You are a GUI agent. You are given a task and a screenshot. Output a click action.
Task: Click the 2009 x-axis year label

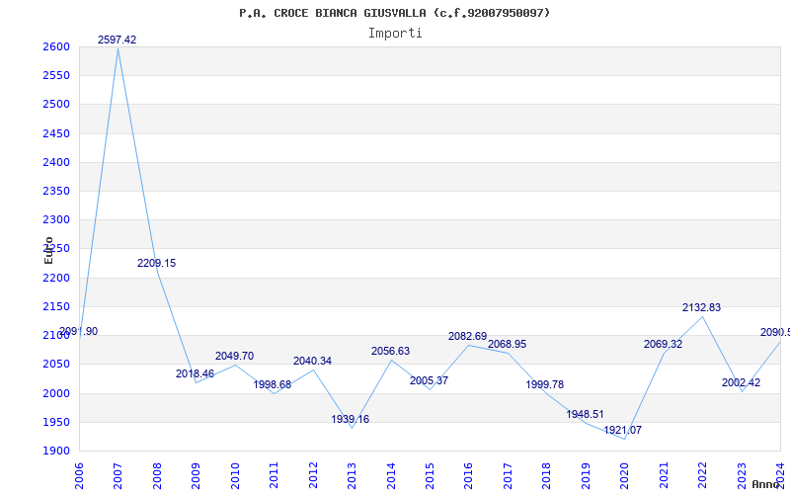point(196,476)
